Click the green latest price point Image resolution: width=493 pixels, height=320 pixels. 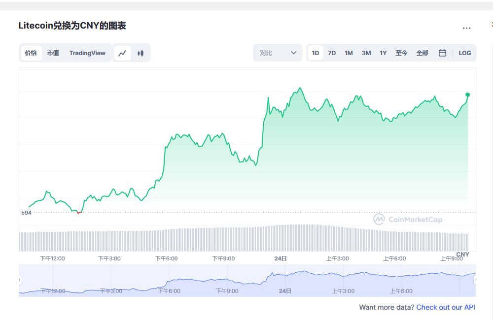click(467, 95)
